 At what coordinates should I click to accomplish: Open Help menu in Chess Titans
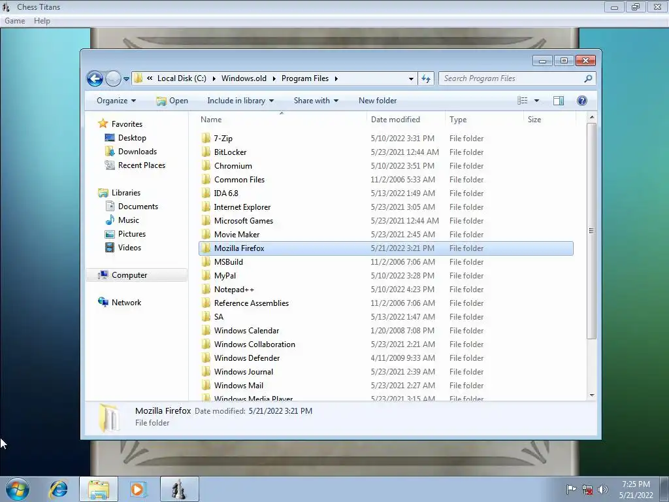tap(42, 21)
